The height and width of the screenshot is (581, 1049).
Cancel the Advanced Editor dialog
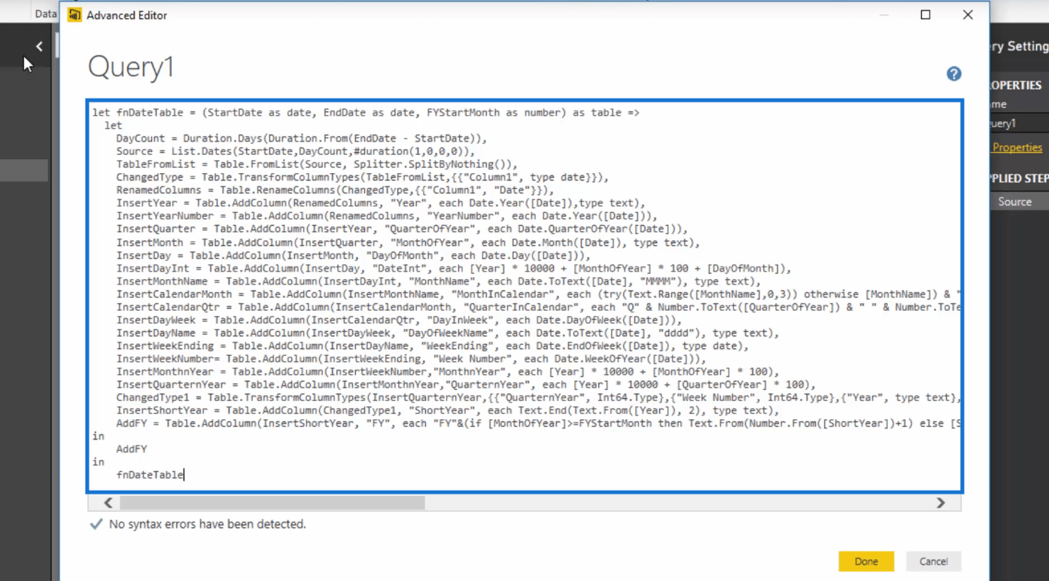click(x=933, y=561)
